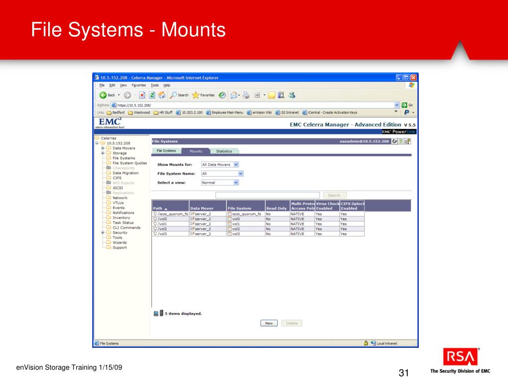This screenshot has height=381, width=508.
Task: Click the black circular arrow icon next to nasadmin
Action: 394,141
